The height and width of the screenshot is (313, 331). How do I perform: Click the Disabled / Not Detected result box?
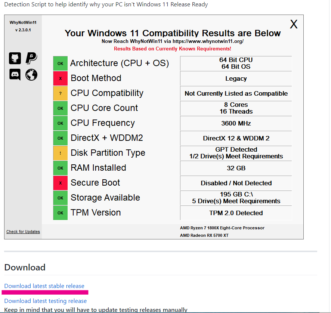point(236,183)
